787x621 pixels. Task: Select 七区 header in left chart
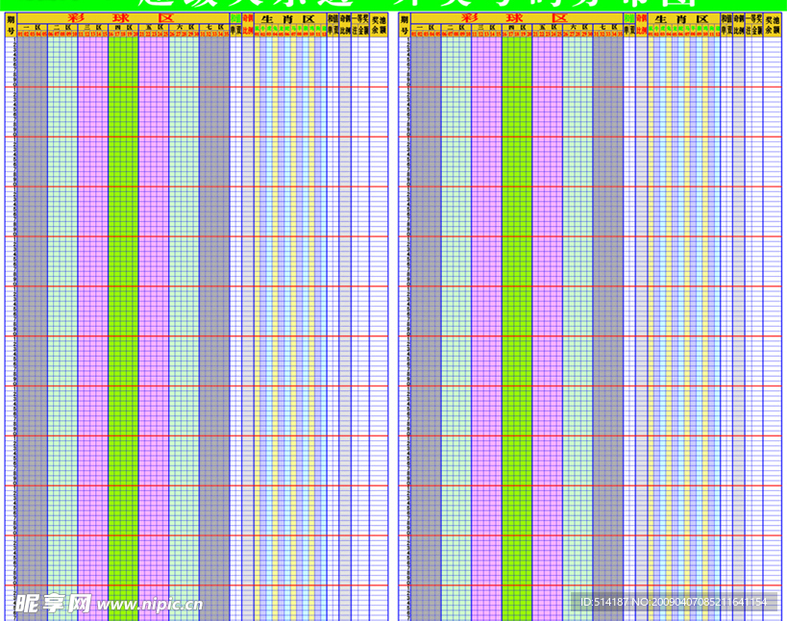click(214, 27)
